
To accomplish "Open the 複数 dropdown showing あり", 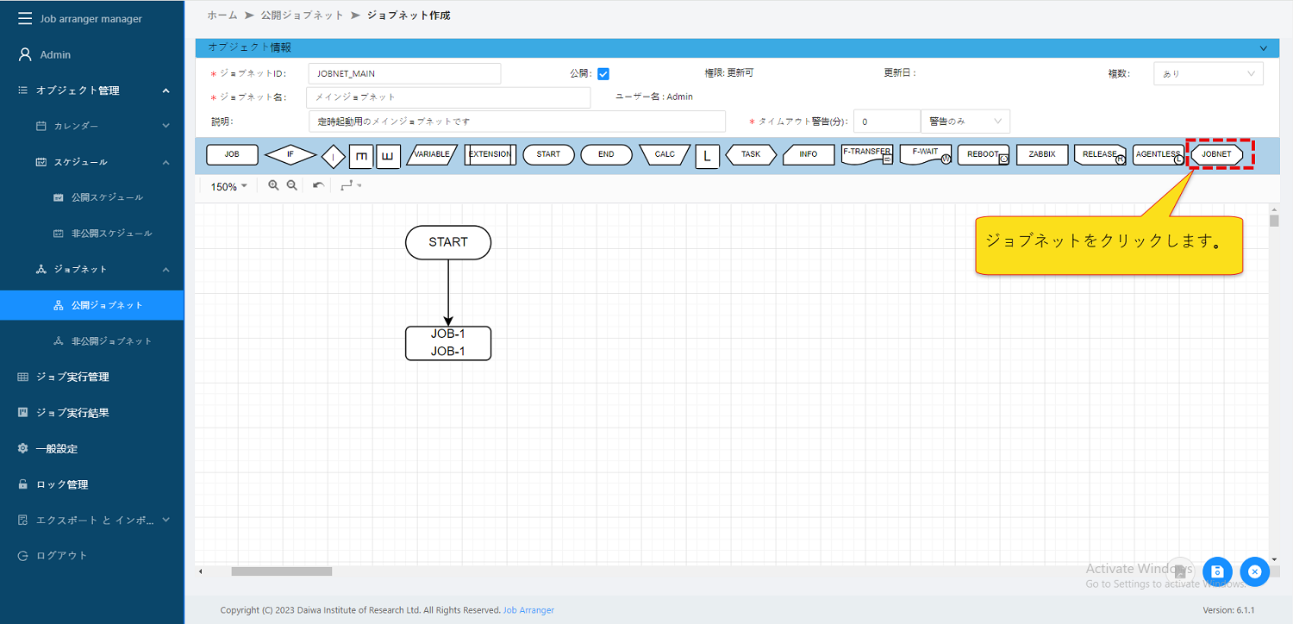I will (1208, 74).
